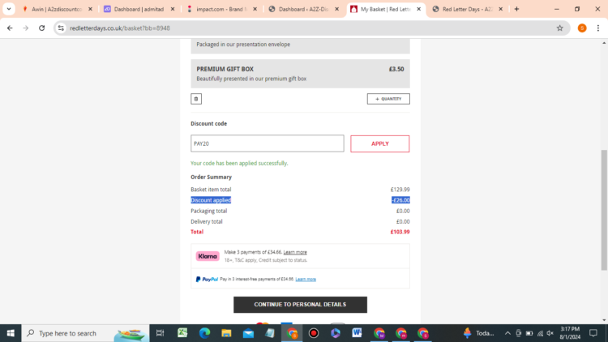Screen dimensions: 608x342
Task: Remove item with the trash icon
Action: pyautogui.click(x=196, y=99)
